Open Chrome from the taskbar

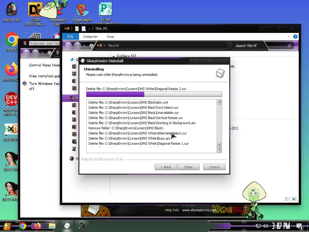23,226
